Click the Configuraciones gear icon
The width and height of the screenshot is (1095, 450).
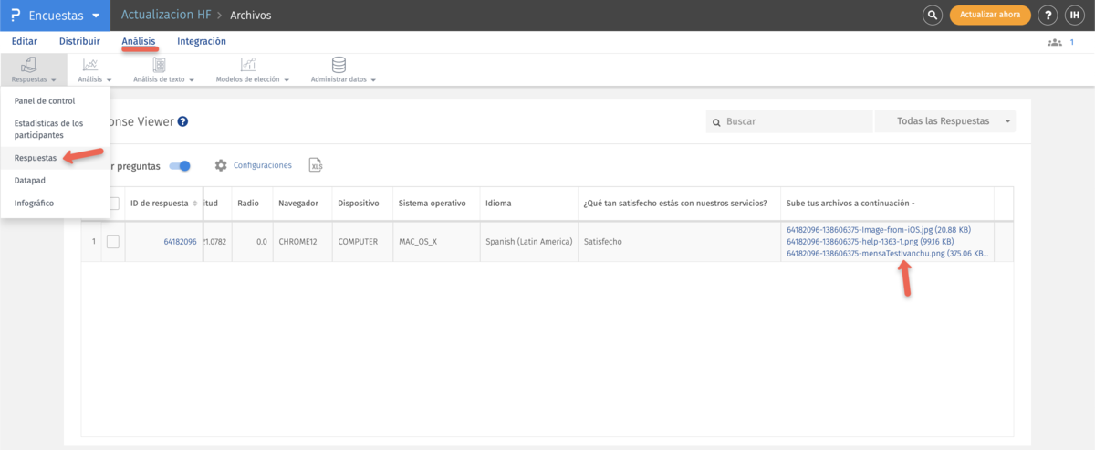221,165
